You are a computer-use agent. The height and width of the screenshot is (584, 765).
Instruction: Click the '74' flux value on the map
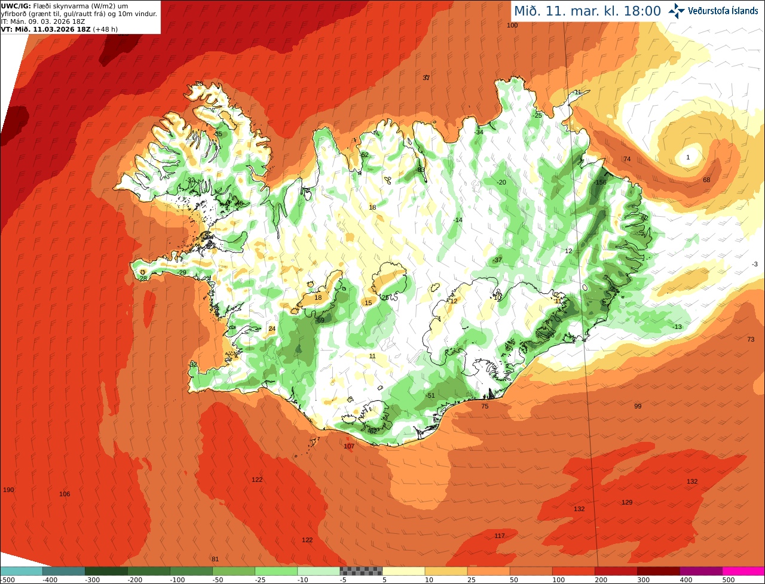tap(627, 159)
